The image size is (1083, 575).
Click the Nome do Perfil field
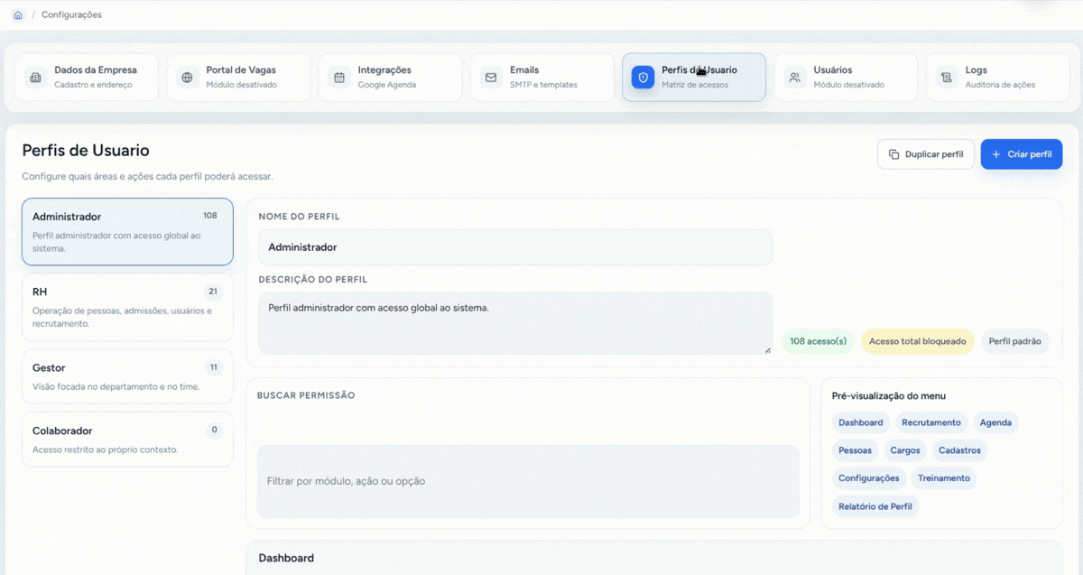tap(515, 247)
